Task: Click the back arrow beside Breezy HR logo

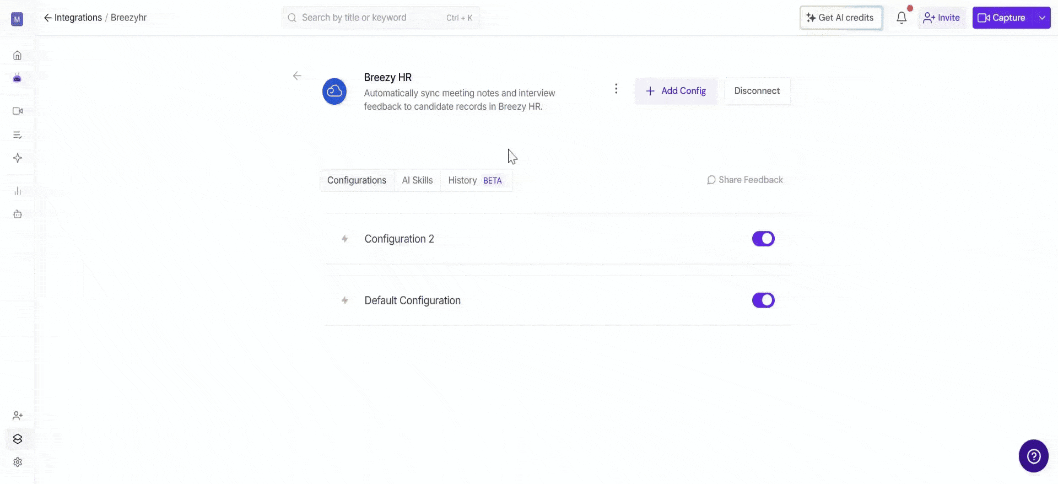Action: [297, 76]
